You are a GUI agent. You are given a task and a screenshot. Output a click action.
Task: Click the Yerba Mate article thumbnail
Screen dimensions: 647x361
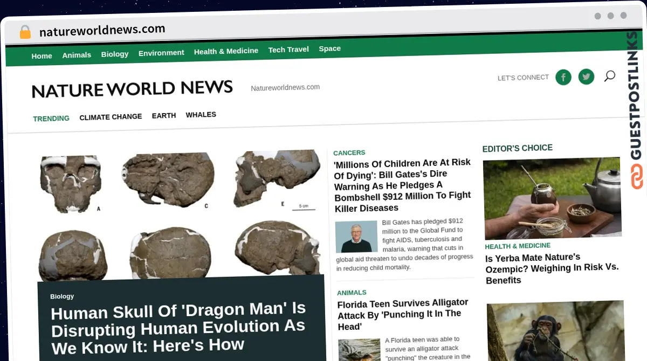(552, 198)
